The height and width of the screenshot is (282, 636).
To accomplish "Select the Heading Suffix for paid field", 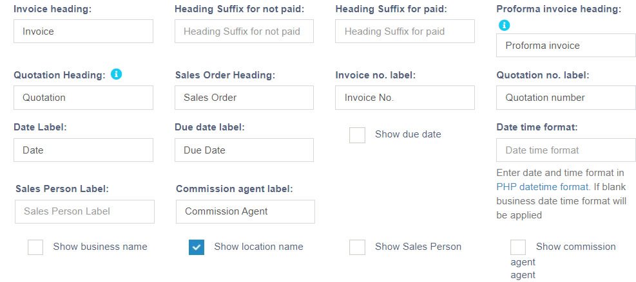I will pyautogui.click(x=405, y=31).
